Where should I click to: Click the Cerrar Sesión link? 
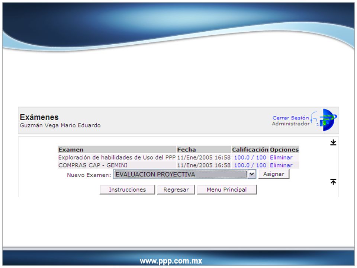click(x=290, y=118)
